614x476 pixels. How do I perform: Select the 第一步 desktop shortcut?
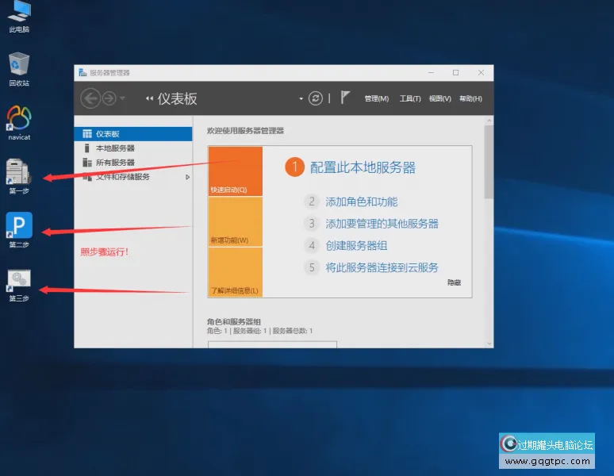pyautogui.click(x=19, y=176)
